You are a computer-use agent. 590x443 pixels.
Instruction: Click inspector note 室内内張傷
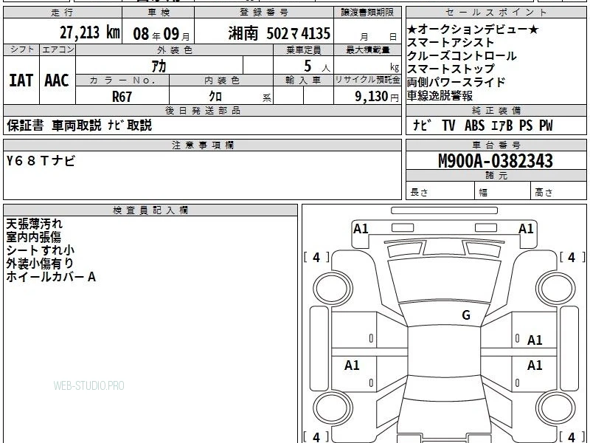(x=33, y=237)
